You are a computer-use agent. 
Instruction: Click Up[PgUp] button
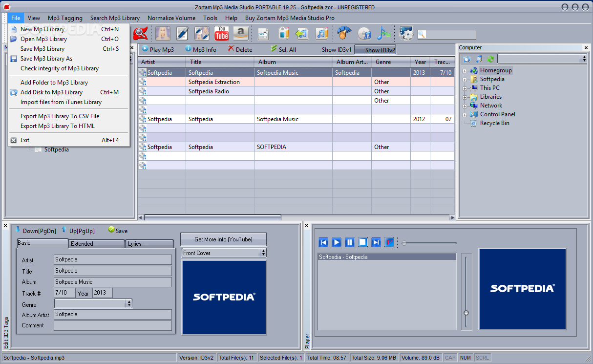[x=78, y=231]
